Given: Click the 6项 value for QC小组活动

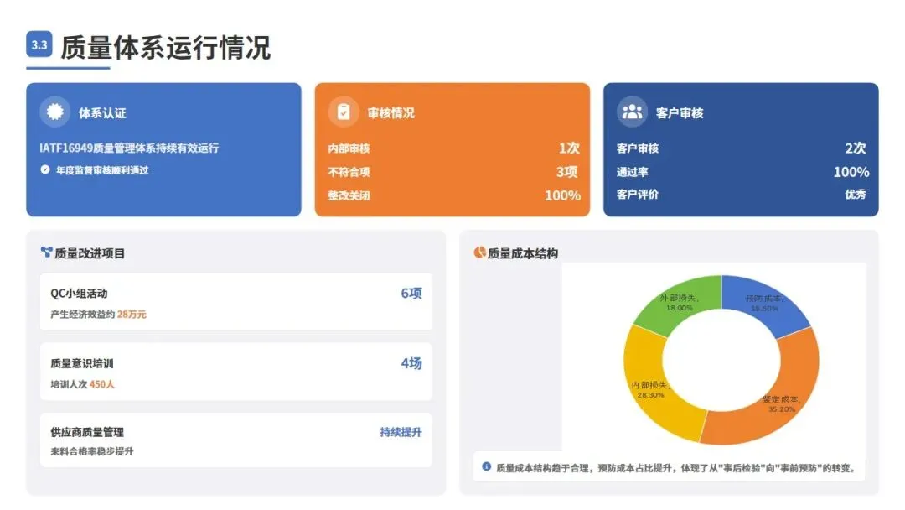Looking at the screenshot, I should point(411,294).
